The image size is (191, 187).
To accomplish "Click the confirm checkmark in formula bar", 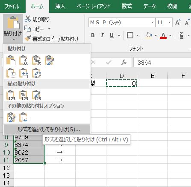I will tap(109, 62).
